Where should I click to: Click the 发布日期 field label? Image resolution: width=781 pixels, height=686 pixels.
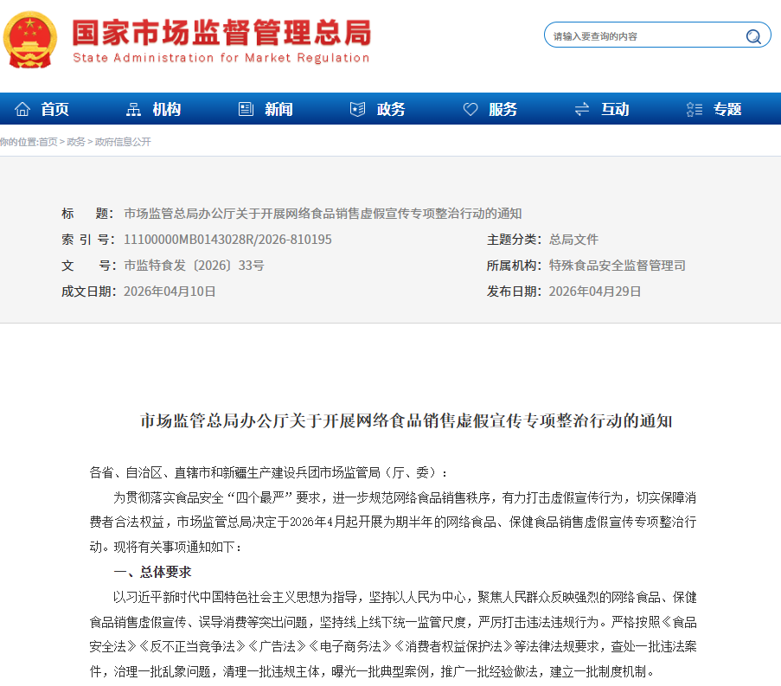[x=514, y=292]
